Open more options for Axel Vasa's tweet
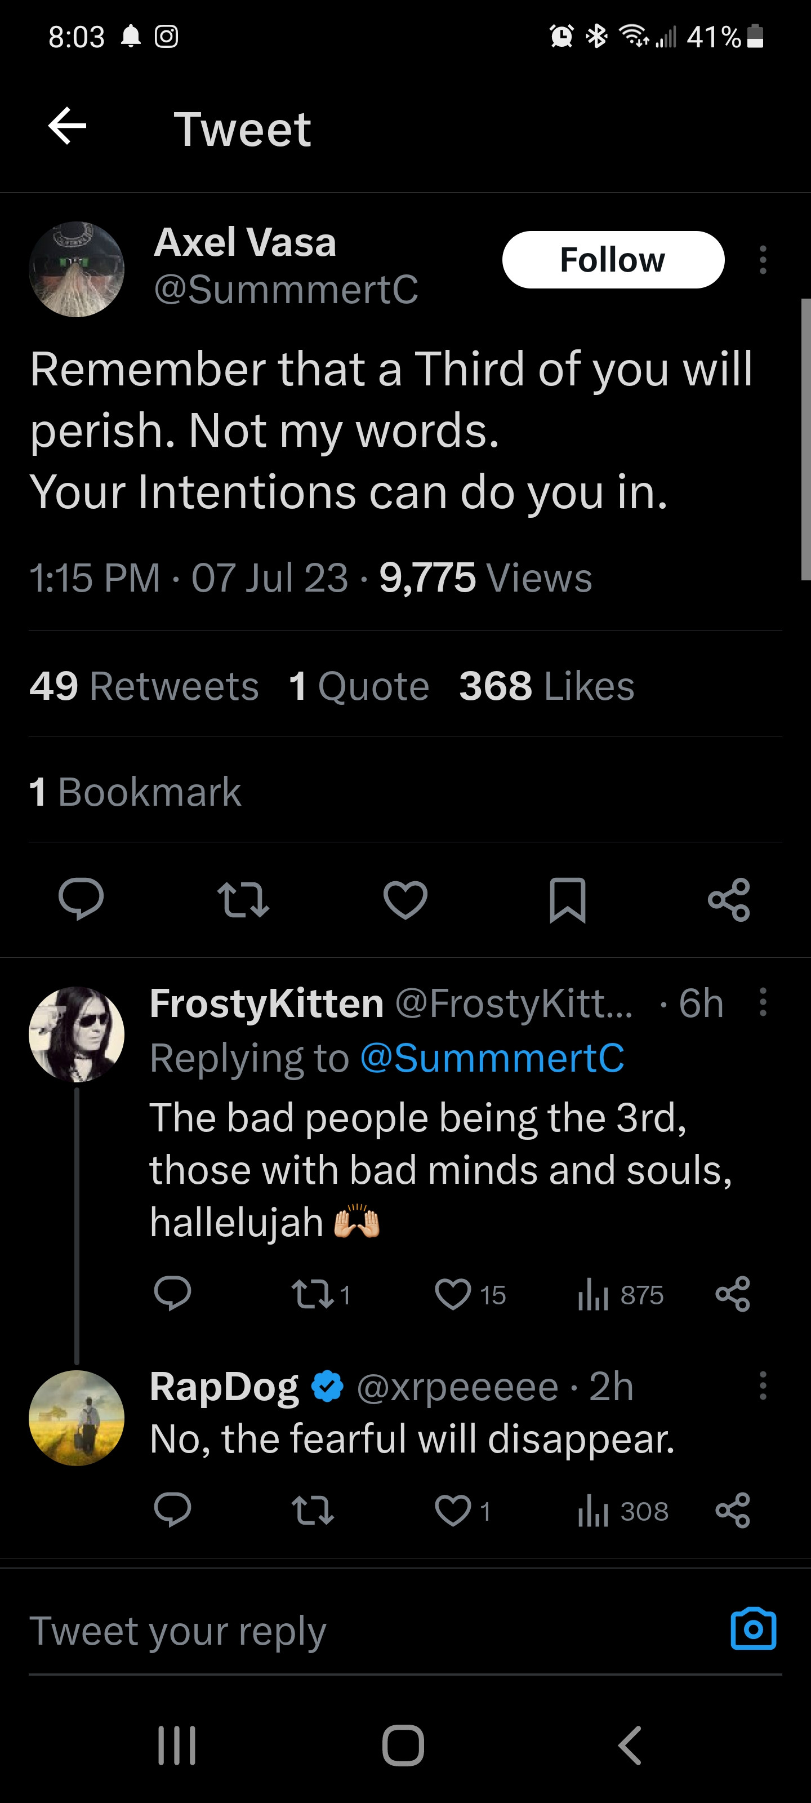The height and width of the screenshot is (1803, 811). point(763,260)
